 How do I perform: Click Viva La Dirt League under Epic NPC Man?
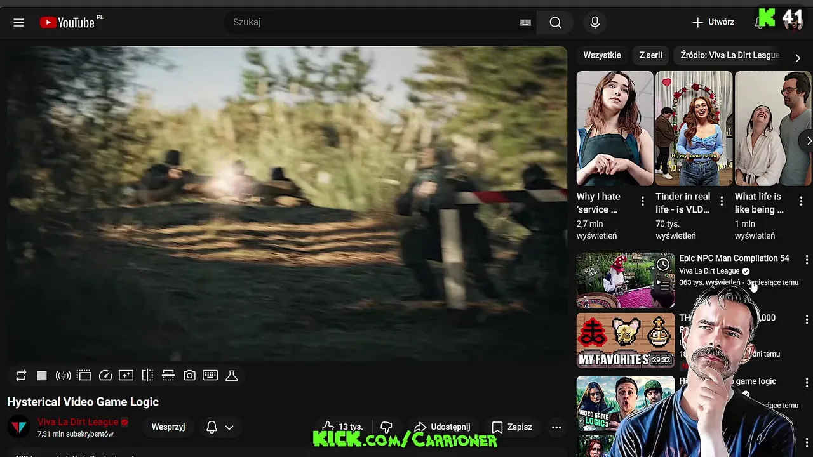pos(709,271)
